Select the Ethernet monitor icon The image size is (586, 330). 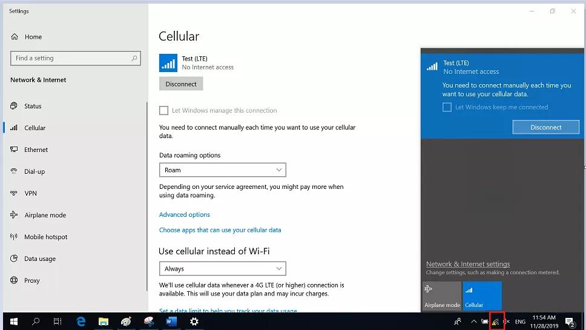(14, 150)
